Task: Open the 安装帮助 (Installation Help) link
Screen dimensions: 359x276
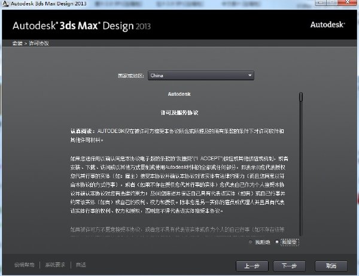Action: pos(25,265)
